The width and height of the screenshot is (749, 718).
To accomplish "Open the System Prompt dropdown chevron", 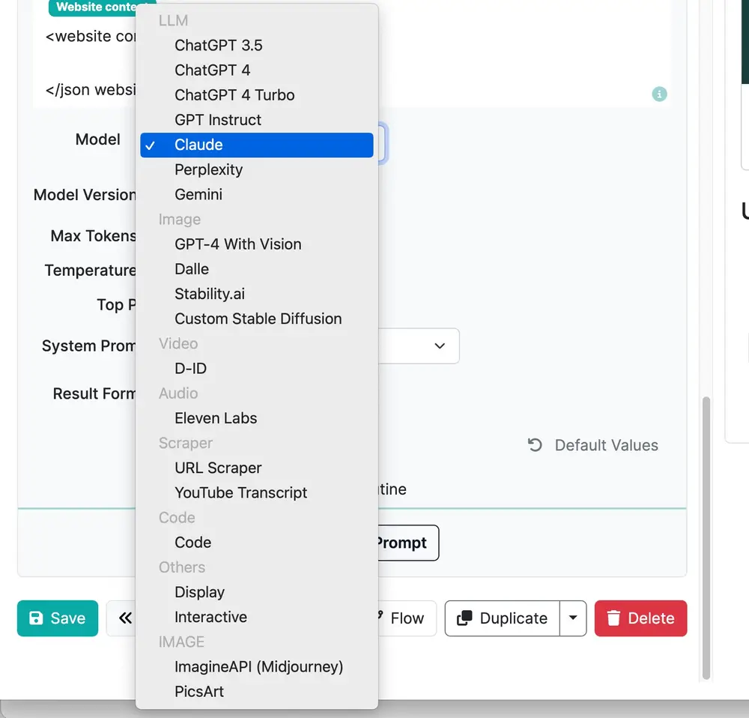I will [440, 346].
